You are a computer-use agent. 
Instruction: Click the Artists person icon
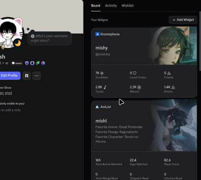tap(173, 87)
